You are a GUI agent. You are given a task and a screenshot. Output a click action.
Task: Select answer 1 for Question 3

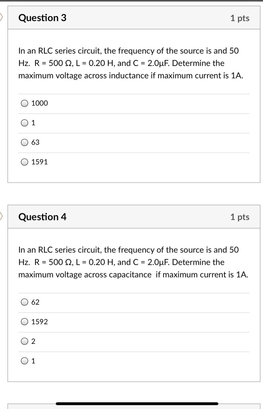click(x=24, y=123)
